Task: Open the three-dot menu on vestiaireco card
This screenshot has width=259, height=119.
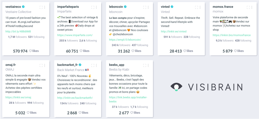Action: point(44,7)
